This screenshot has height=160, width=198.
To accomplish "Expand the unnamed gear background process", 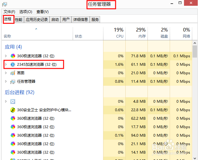I will pyautogui.click(x=6, y=102).
